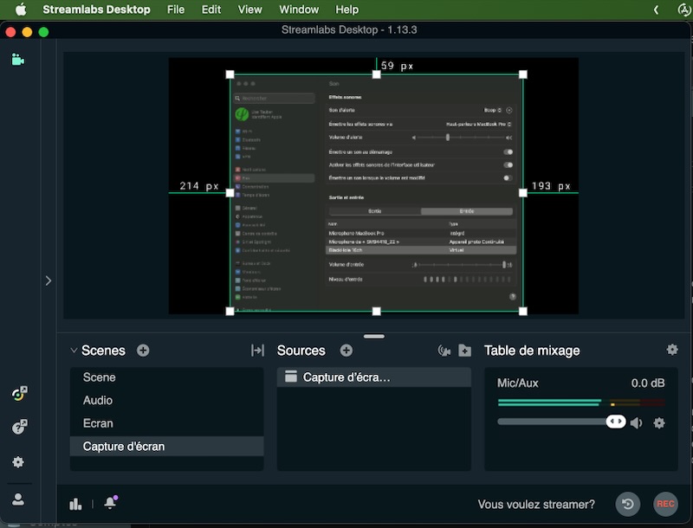The height and width of the screenshot is (528, 693).
Task: Open notifications bell icon
Action: pos(110,504)
